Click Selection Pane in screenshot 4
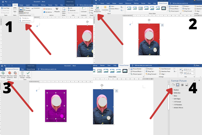Screen dimensions: 202x135 tap(165, 72)
